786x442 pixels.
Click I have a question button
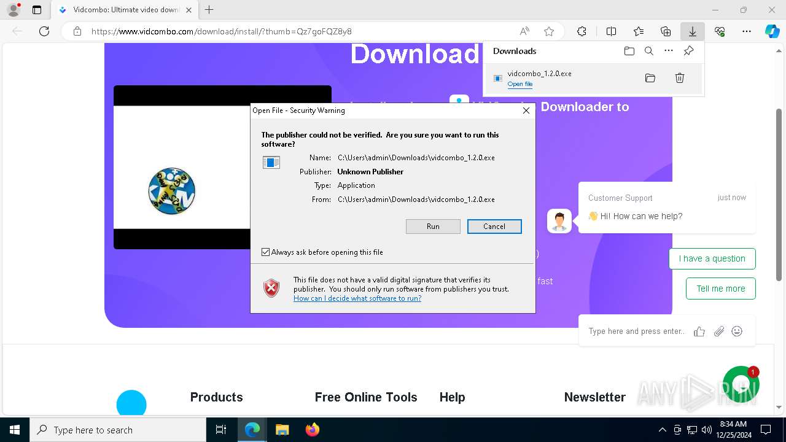712,258
